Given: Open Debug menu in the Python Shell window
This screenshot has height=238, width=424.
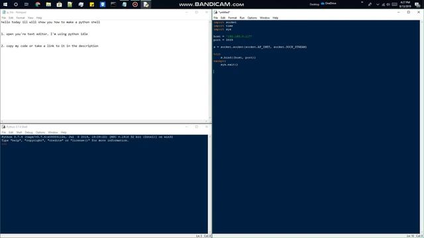Looking at the screenshot, I should (28, 132).
